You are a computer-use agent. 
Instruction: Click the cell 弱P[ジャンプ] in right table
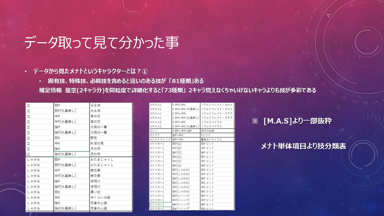(186, 196)
